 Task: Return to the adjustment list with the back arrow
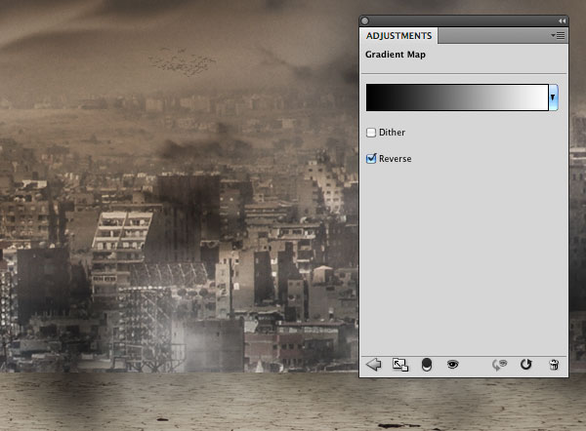pos(374,364)
